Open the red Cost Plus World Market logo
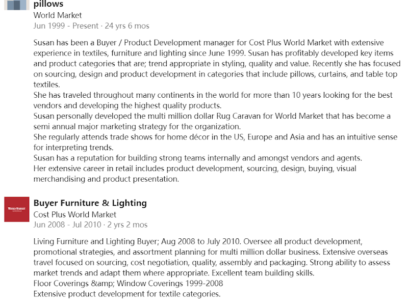Viewport: 408px width, 305px height. (x=17, y=209)
